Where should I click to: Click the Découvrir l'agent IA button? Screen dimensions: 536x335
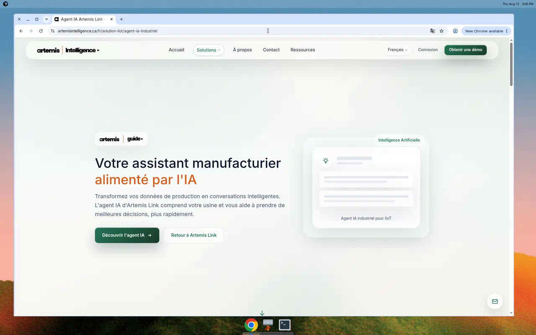(127, 235)
